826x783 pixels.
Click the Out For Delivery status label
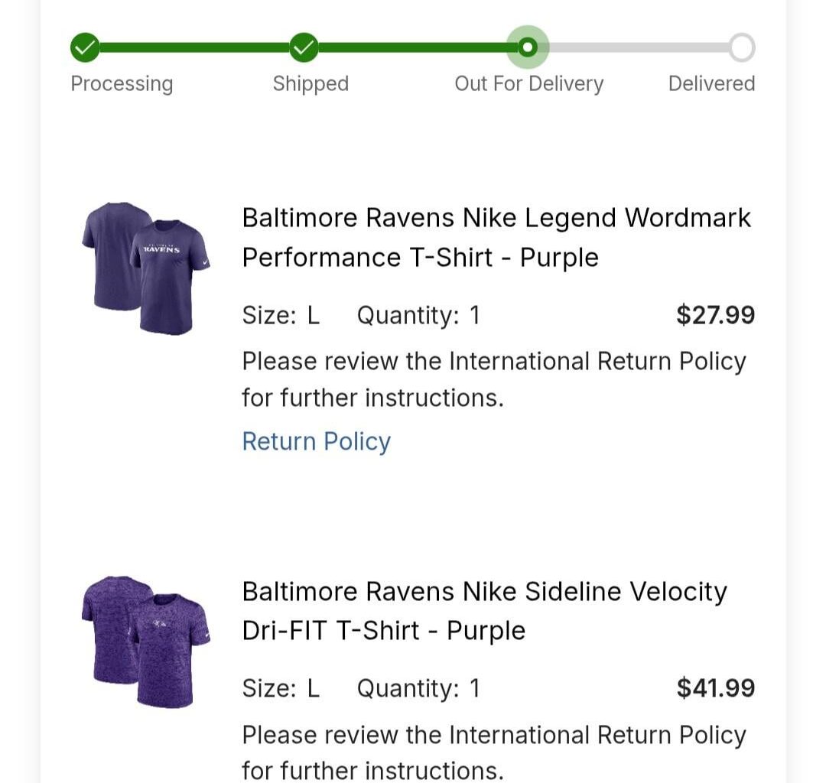tap(528, 83)
